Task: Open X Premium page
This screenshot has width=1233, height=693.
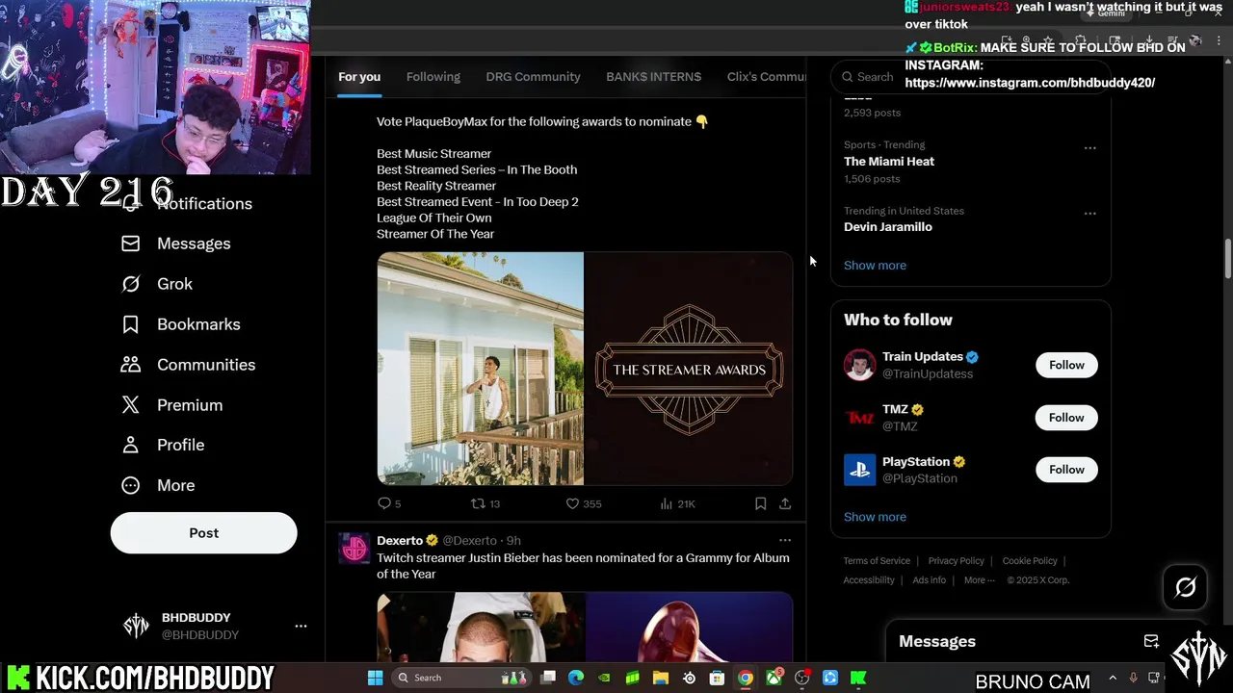Action: click(x=172, y=405)
